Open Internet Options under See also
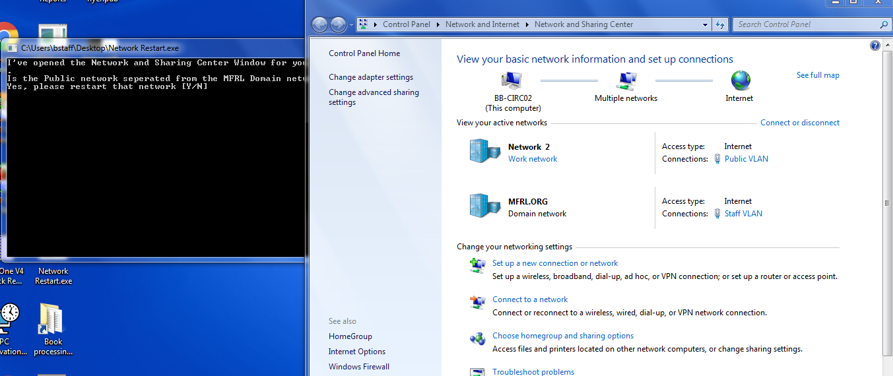This screenshot has width=893, height=376. click(x=357, y=352)
